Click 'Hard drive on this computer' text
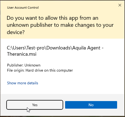Viewport: 125px width, 117px height. tap(49, 70)
